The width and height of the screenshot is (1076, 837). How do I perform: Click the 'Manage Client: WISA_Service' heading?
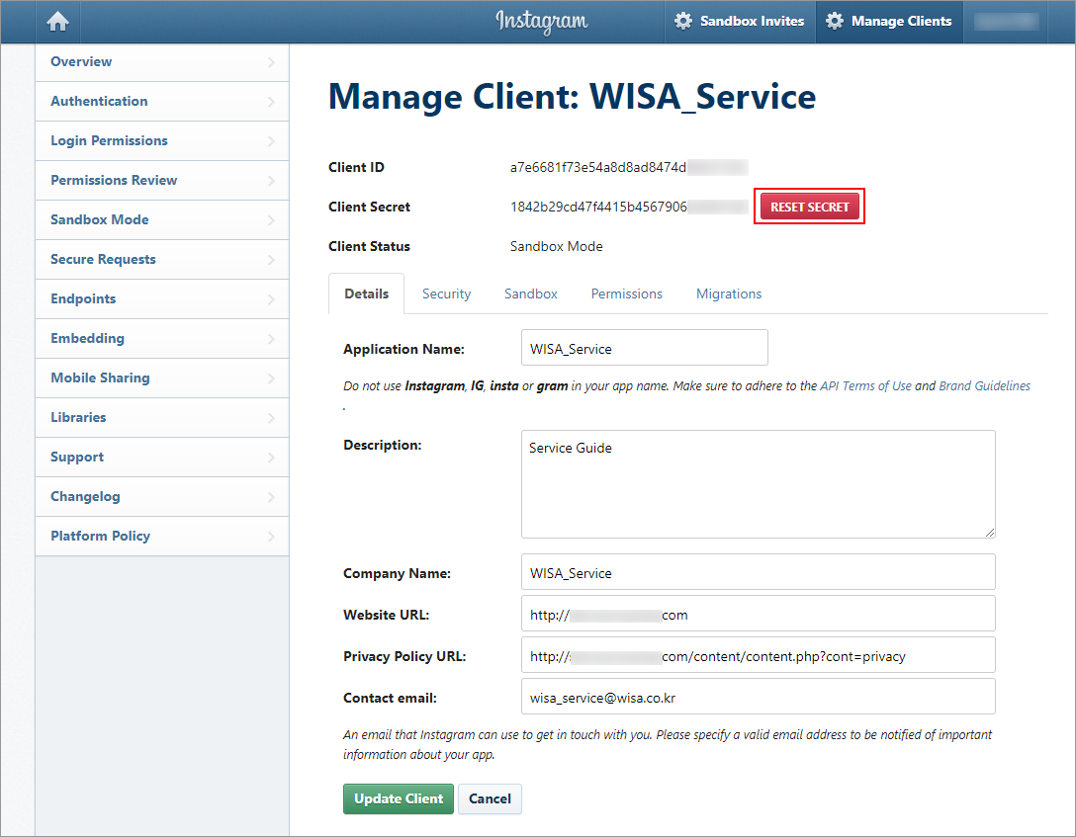[573, 96]
